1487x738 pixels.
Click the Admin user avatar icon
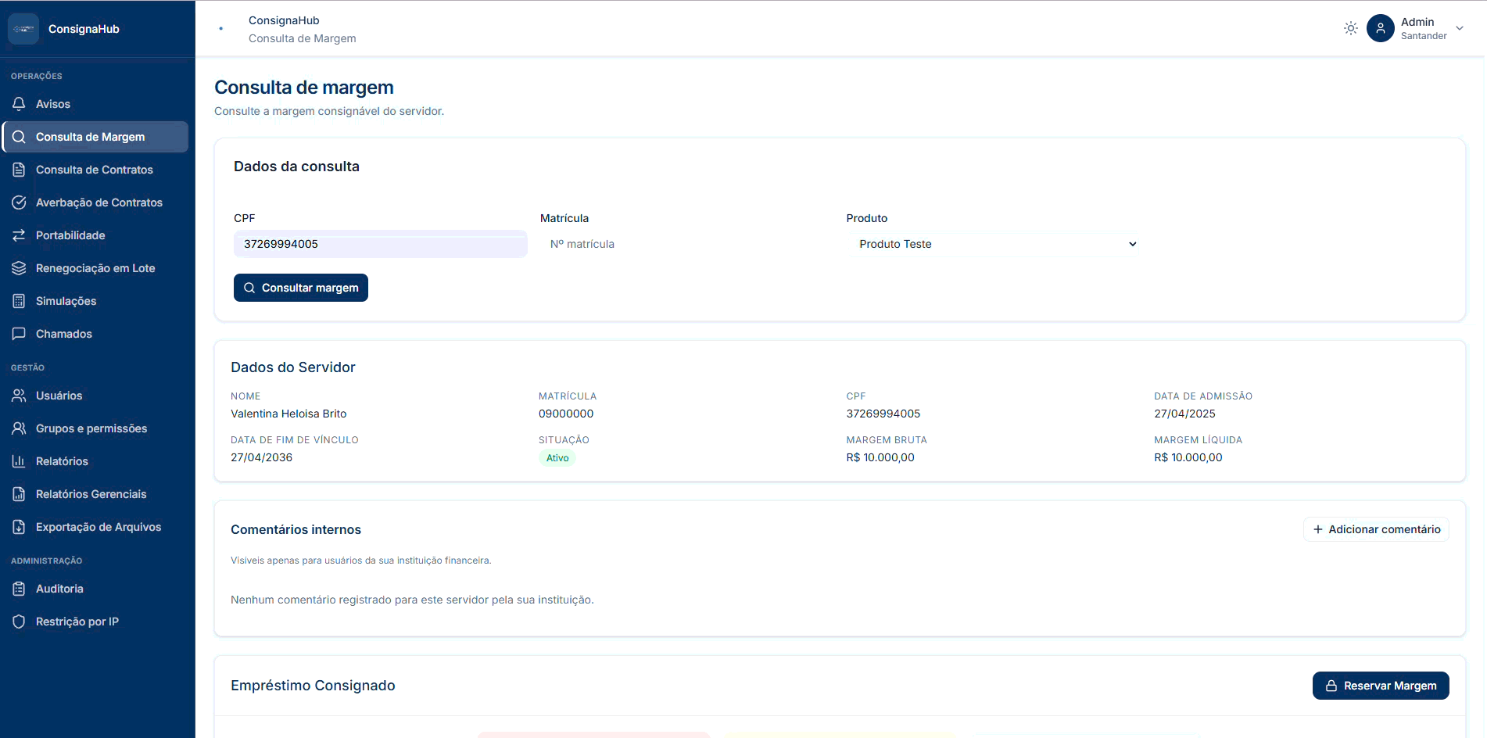pos(1381,28)
